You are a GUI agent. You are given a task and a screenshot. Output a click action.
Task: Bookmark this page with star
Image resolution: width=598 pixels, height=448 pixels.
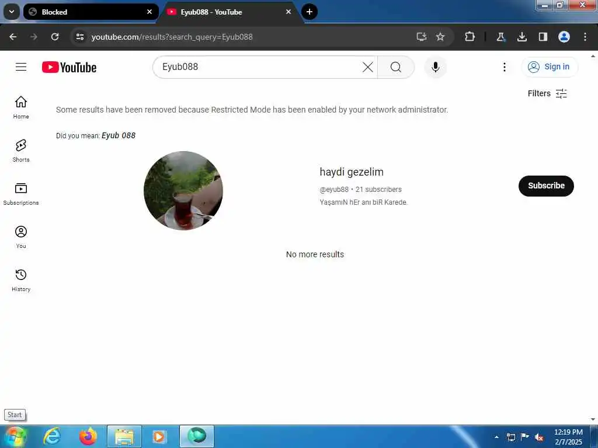pyautogui.click(x=440, y=37)
